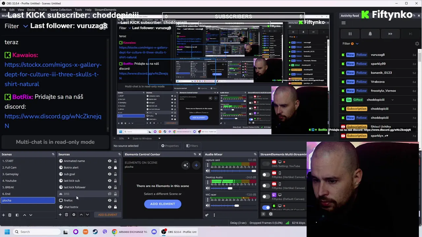Move the source down using the Sources down arrow
The image size is (422, 237).
[87, 215]
